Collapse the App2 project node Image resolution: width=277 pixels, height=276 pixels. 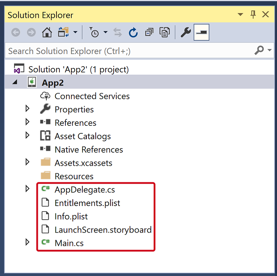click(x=15, y=82)
